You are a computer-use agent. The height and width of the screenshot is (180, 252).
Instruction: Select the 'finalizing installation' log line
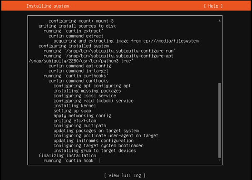(x=68, y=156)
